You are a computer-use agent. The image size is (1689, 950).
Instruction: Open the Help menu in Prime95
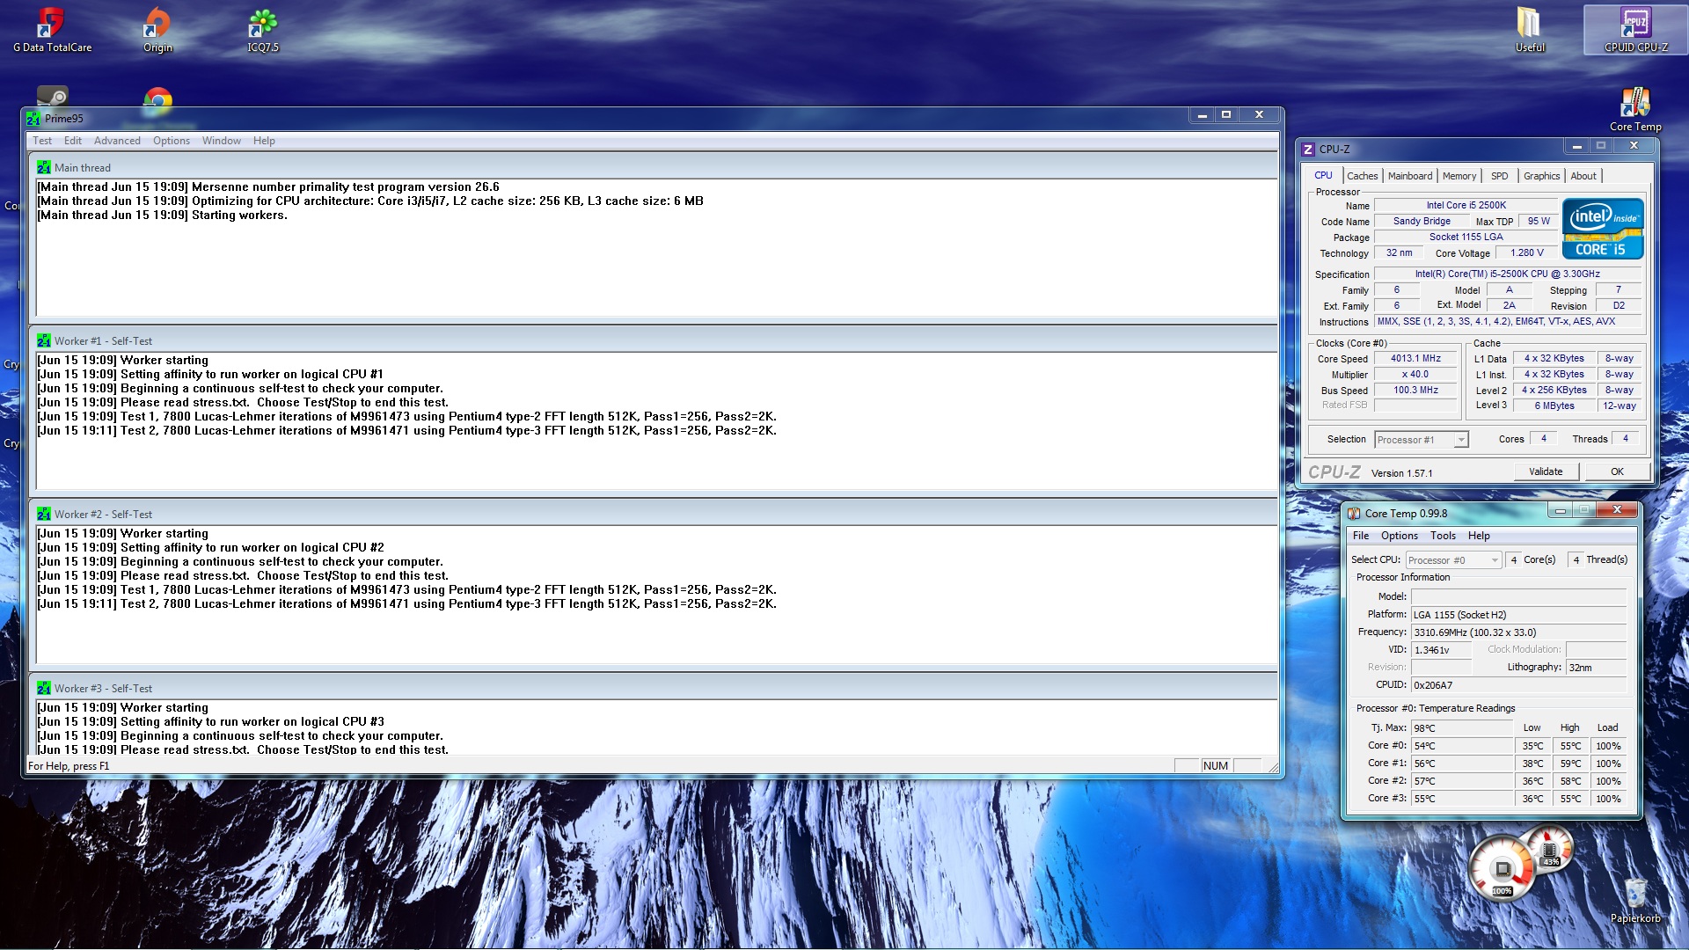(x=264, y=141)
